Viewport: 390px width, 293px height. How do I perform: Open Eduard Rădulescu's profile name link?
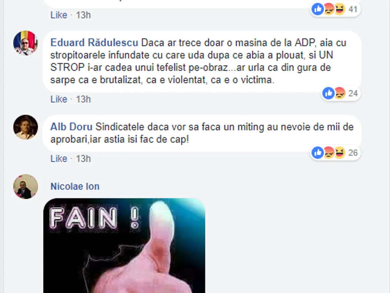point(94,43)
